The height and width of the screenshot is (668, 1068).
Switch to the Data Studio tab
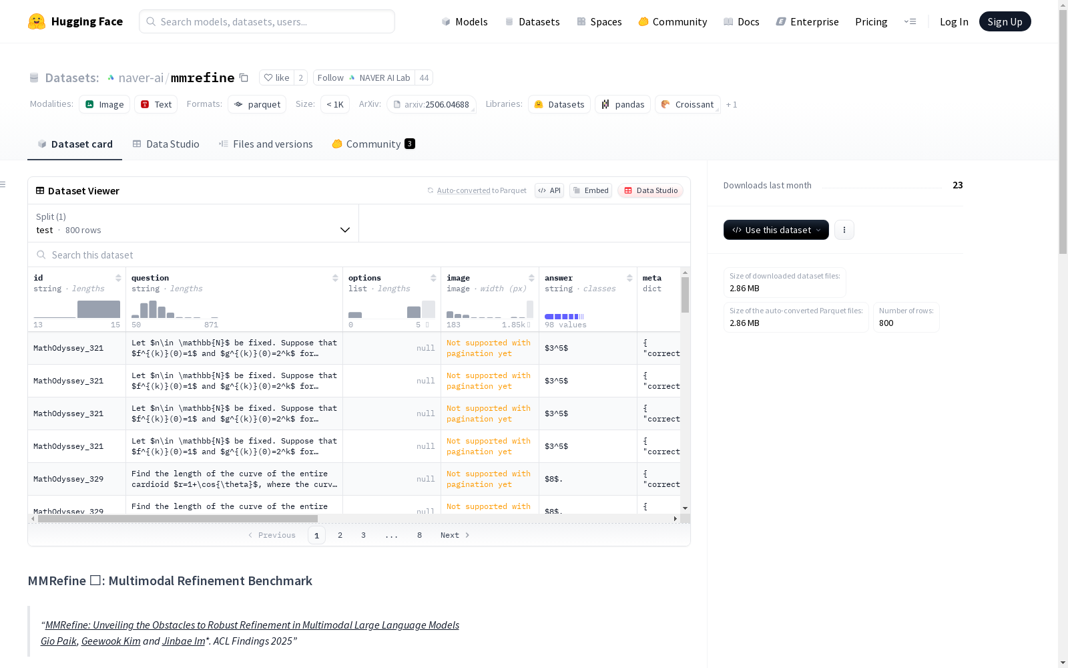pyautogui.click(x=166, y=144)
